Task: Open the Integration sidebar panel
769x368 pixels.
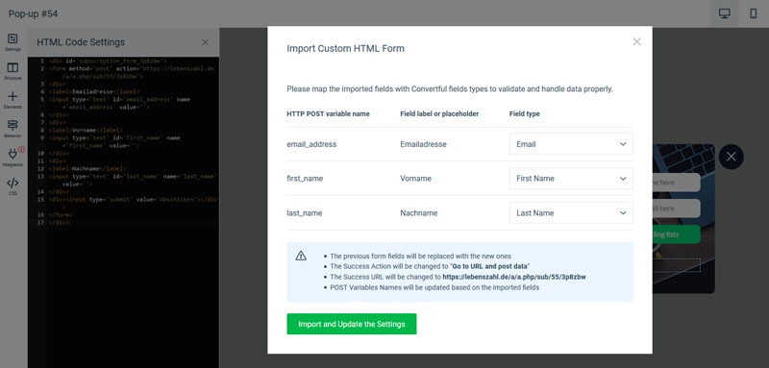Action: click(x=12, y=158)
